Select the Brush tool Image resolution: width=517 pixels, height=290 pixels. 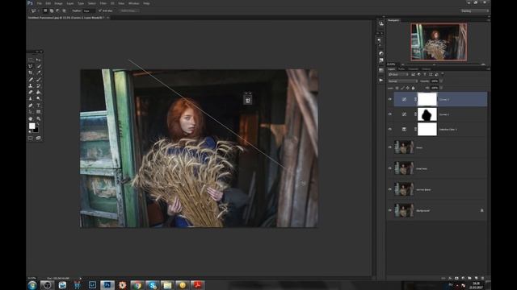pyautogui.click(x=39, y=79)
